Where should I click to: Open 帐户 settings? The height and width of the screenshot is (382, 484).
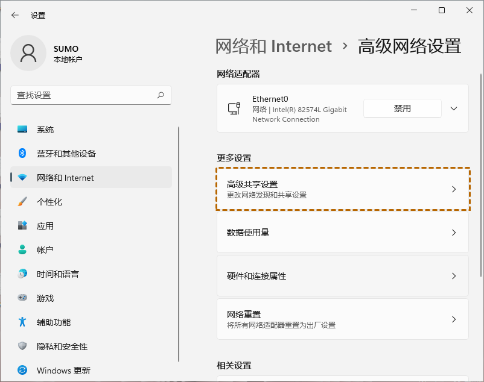(91, 250)
